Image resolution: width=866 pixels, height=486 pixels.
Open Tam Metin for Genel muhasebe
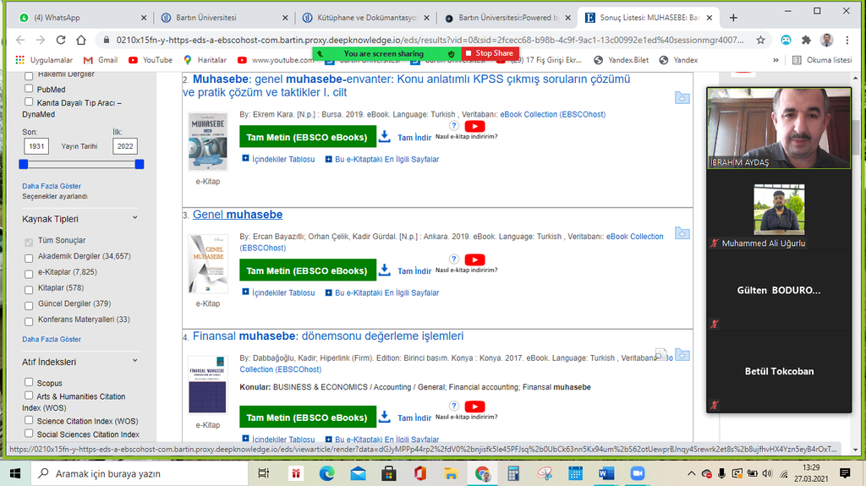[x=307, y=270]
